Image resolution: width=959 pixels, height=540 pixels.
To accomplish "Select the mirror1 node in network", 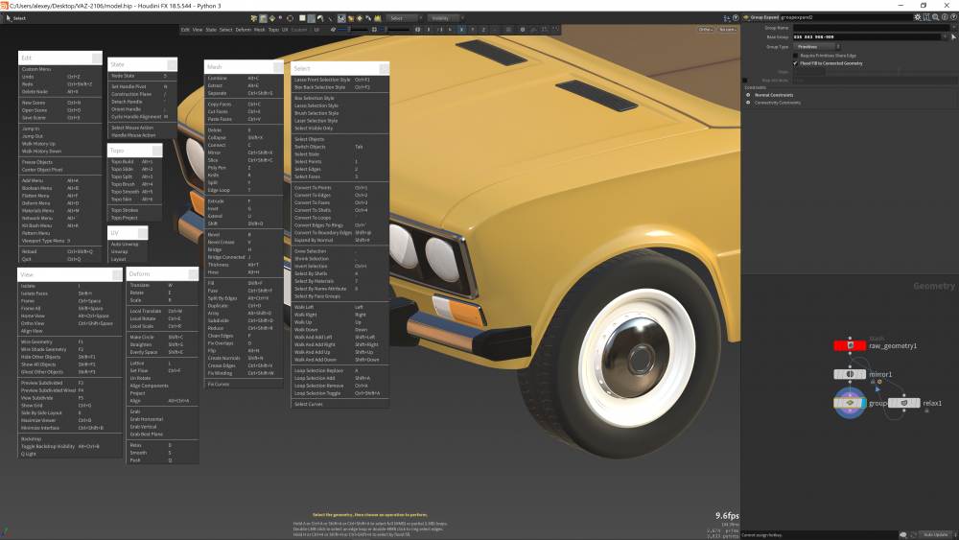I will (x=851, y=374).
